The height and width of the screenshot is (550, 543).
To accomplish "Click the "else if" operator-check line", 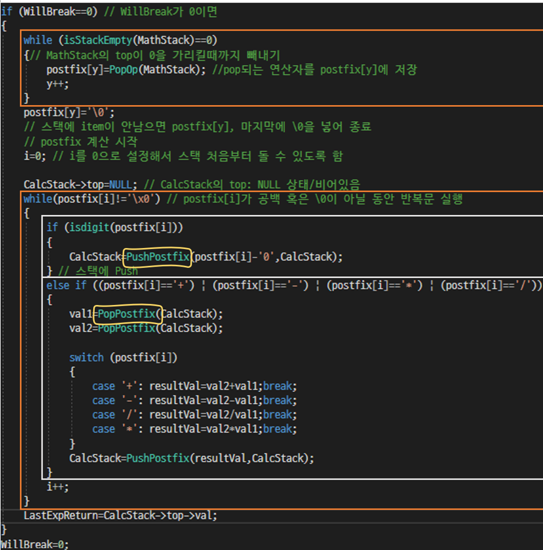I will point(294,285).
